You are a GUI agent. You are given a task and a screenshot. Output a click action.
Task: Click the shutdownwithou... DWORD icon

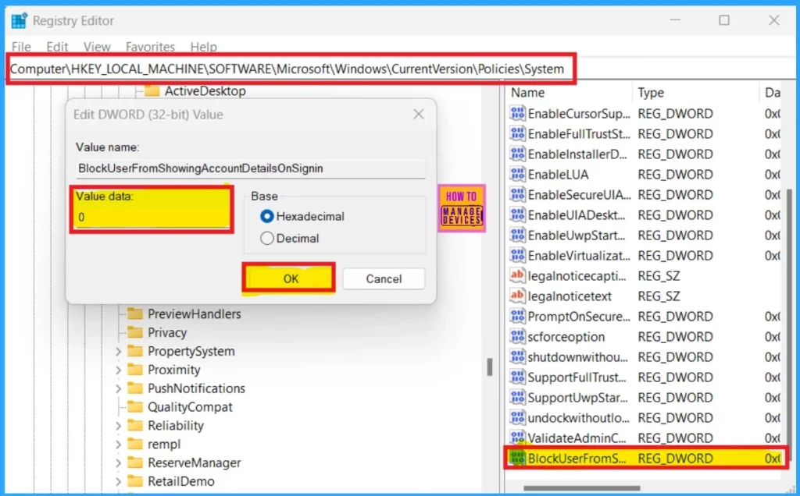(x=517, y=357)
